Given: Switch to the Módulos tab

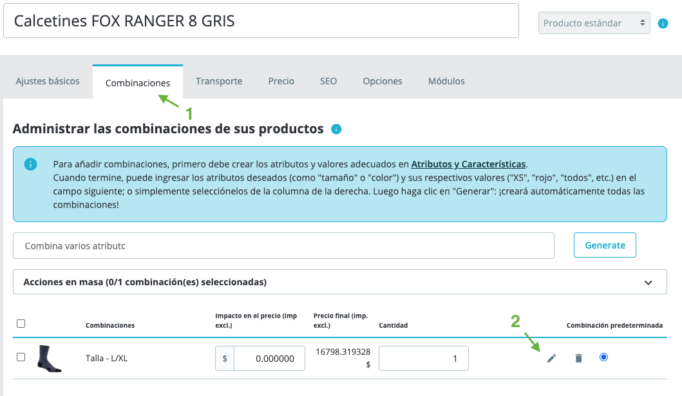Looking at the screenshot, I should tap(446, 81).
